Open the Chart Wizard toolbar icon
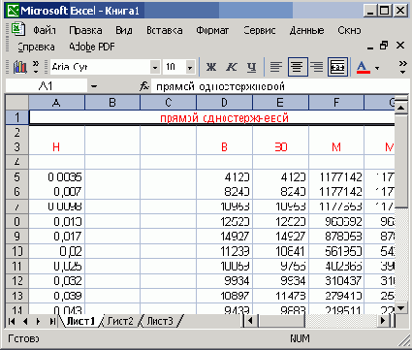The image size is (412, 350). coord(20,67)
